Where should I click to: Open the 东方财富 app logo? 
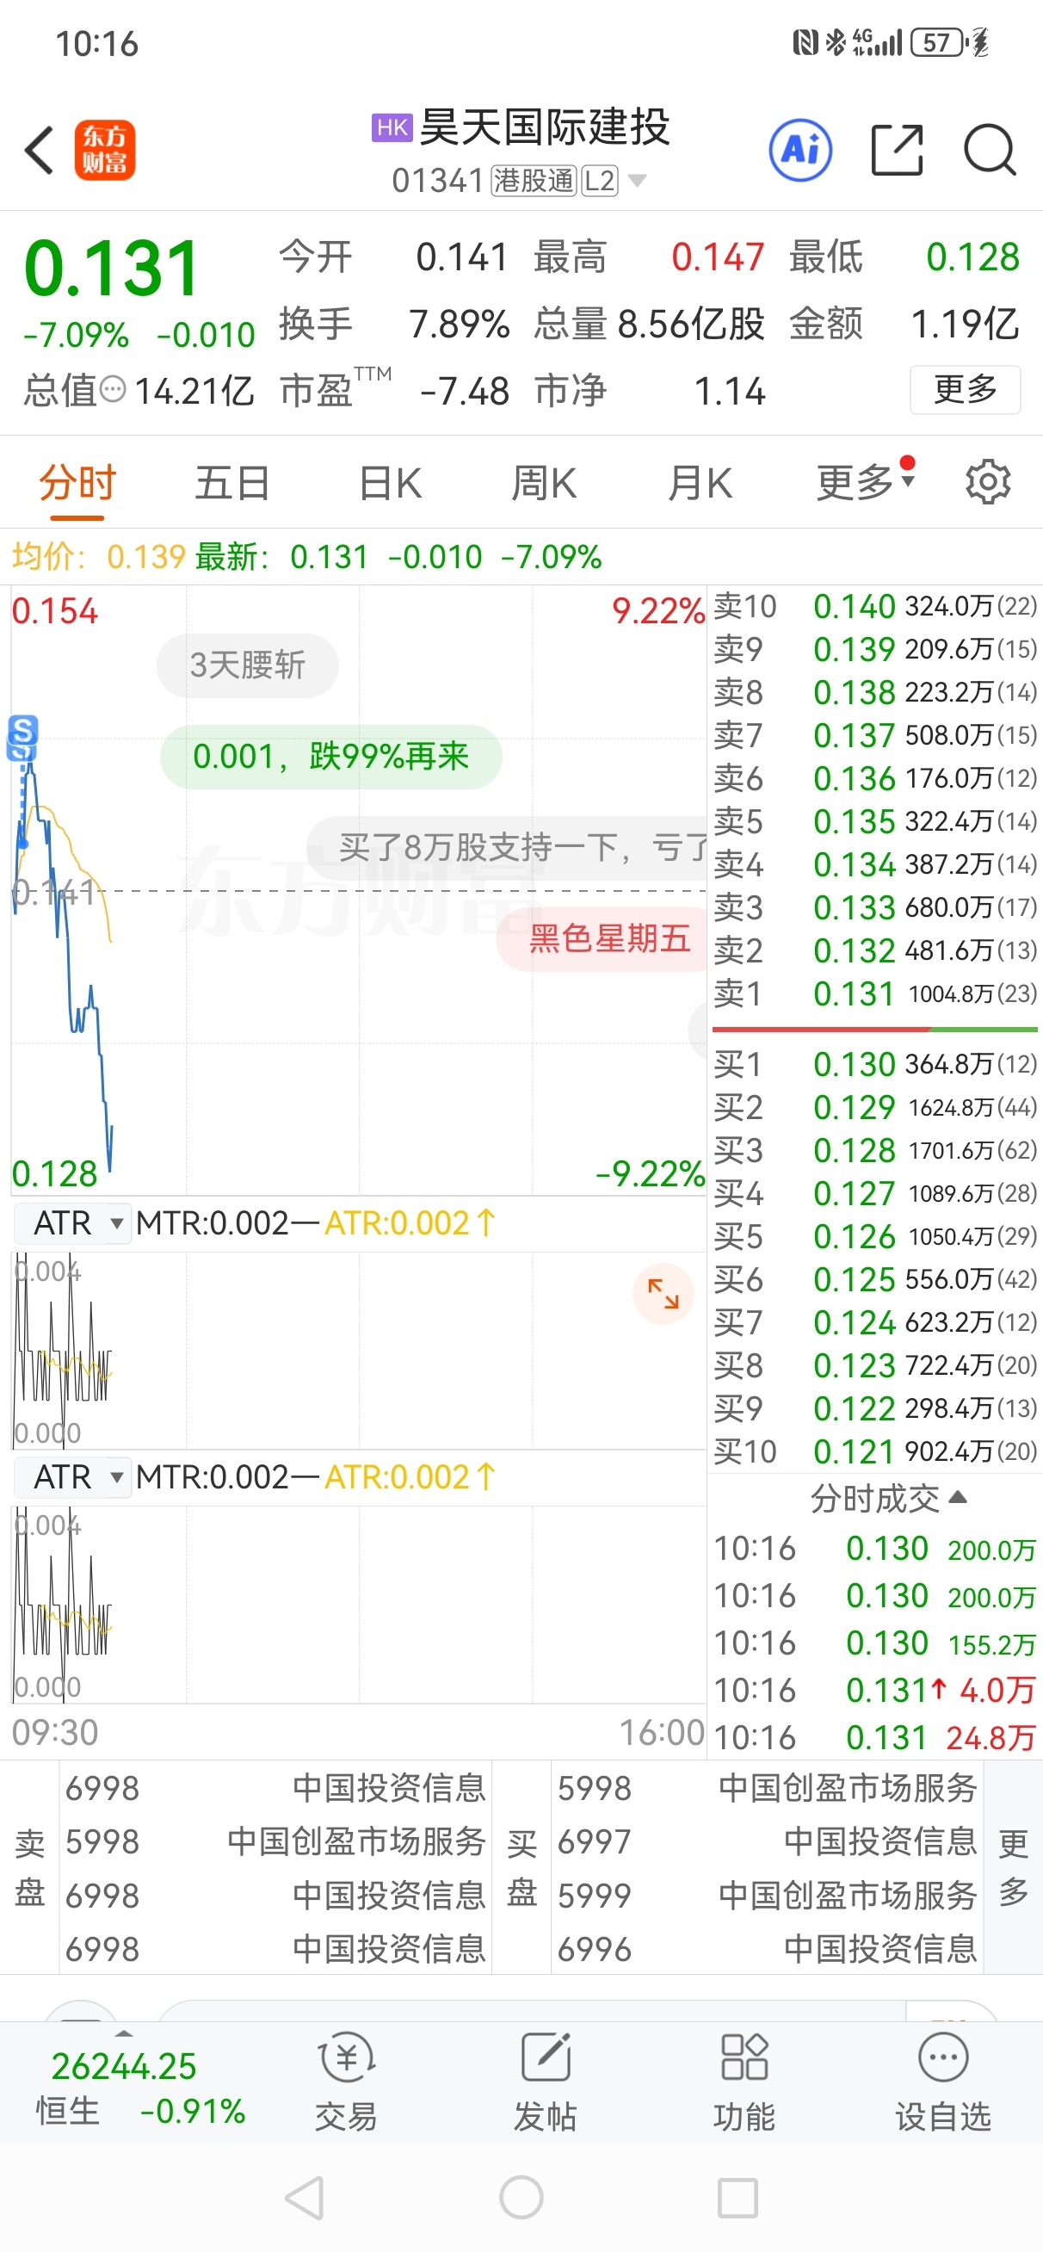[x=105, y=151]
